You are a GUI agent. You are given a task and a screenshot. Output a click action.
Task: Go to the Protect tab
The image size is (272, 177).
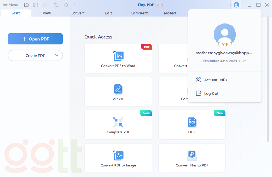tap(170, 13)
